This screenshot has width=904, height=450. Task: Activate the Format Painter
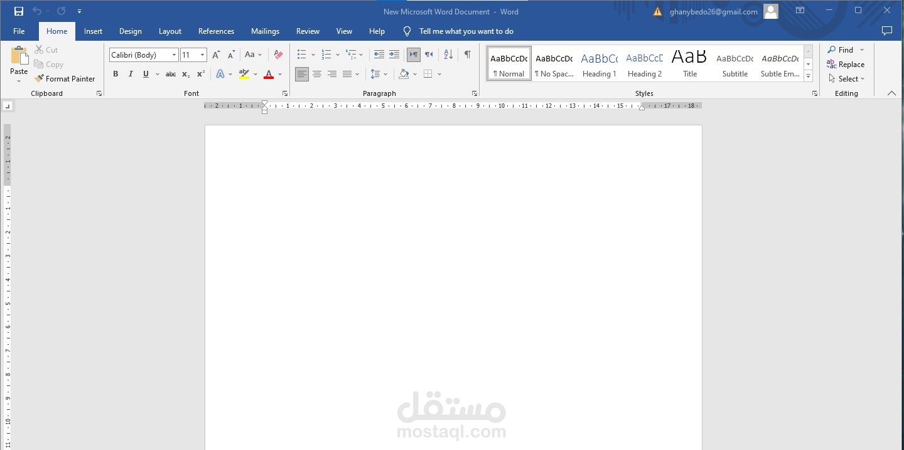click(65, 78)
